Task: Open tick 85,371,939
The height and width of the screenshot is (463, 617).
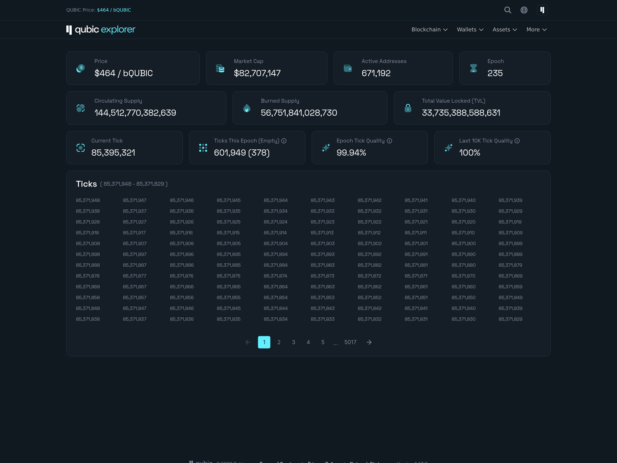Action: coord(511,200)
